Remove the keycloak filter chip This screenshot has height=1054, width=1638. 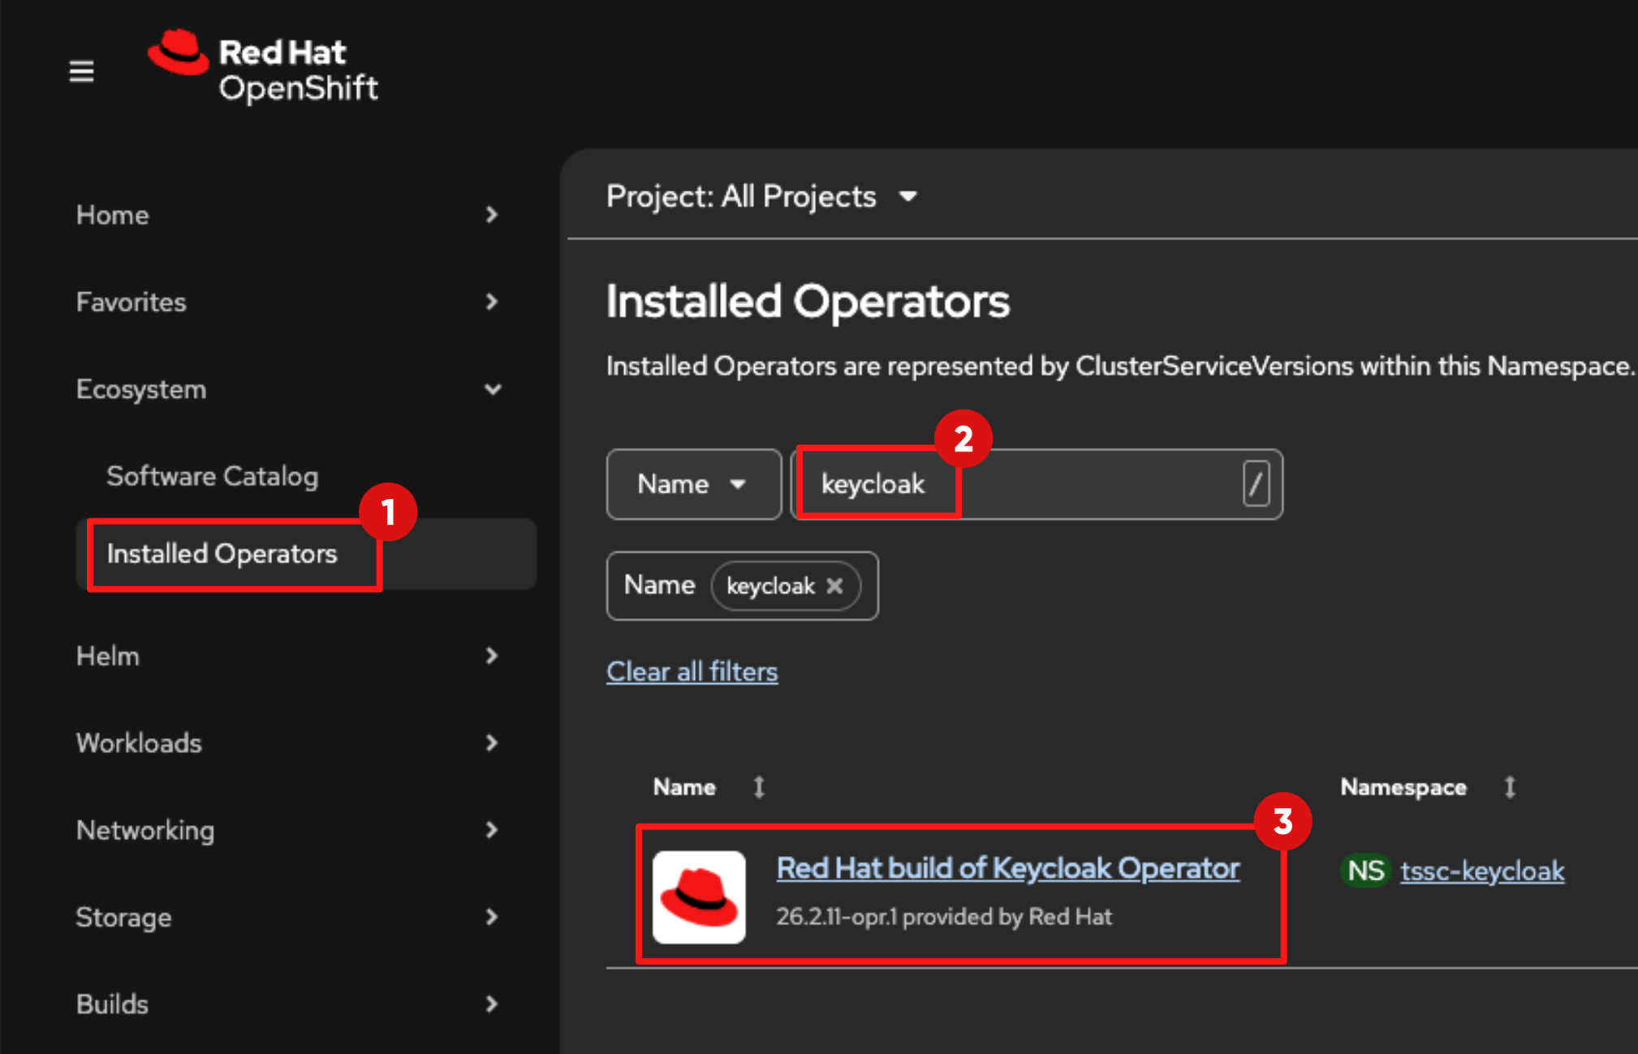coord(834,586)
